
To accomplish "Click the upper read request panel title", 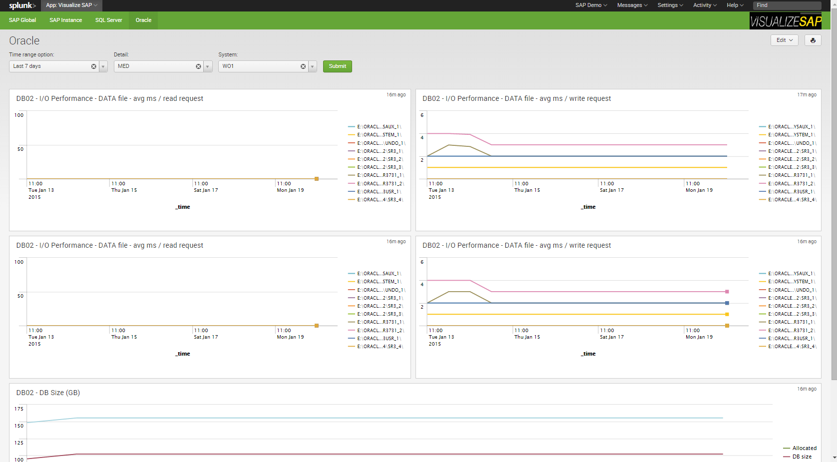I will (110, 99).
